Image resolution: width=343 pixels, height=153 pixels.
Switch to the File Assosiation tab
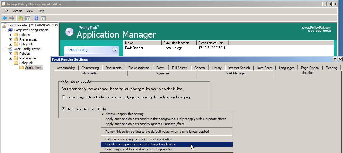point(139,68)
